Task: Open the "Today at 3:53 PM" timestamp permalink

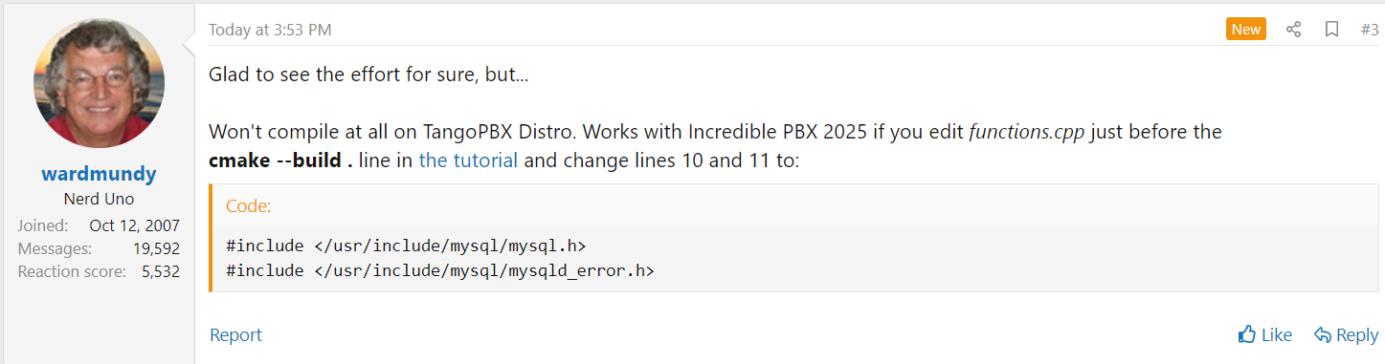Action: (x=270, y=30)
